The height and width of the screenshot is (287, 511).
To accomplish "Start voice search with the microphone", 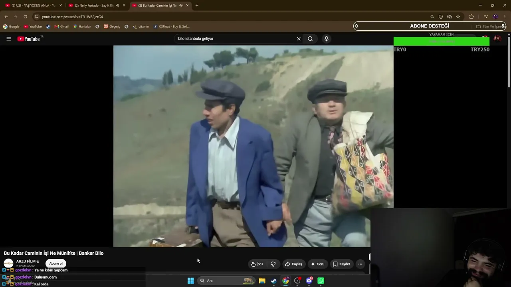I will [326, 39].
